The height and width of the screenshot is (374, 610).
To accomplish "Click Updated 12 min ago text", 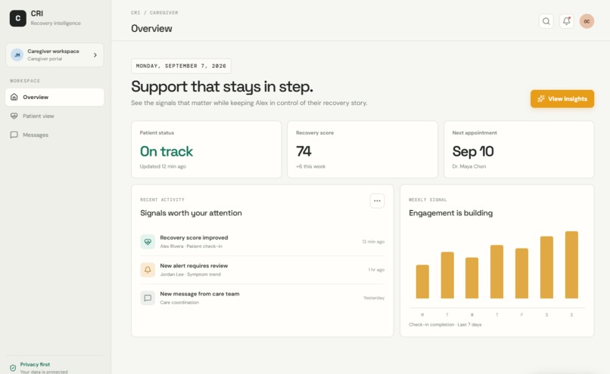I will [x=163, y=166].
